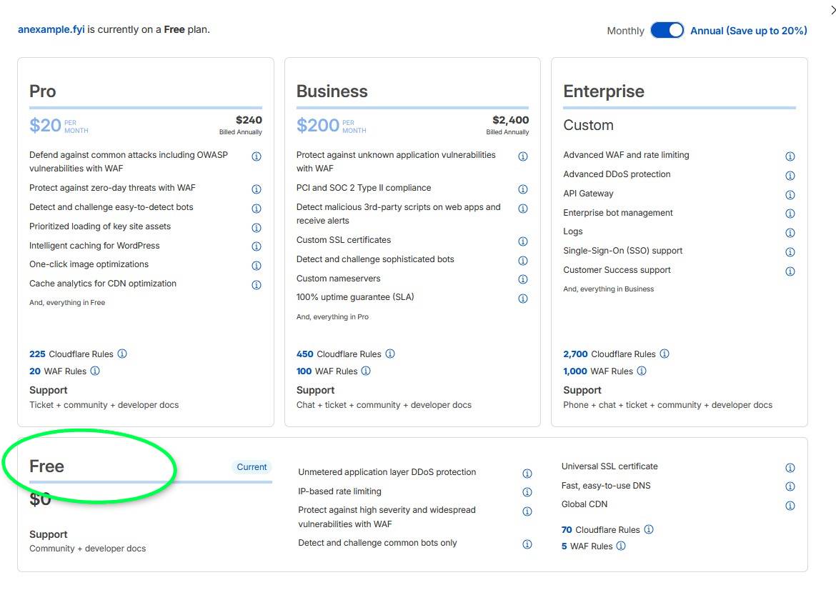Click the Current badge on Free plan
The image size is (836, 595).
[252, 467]
